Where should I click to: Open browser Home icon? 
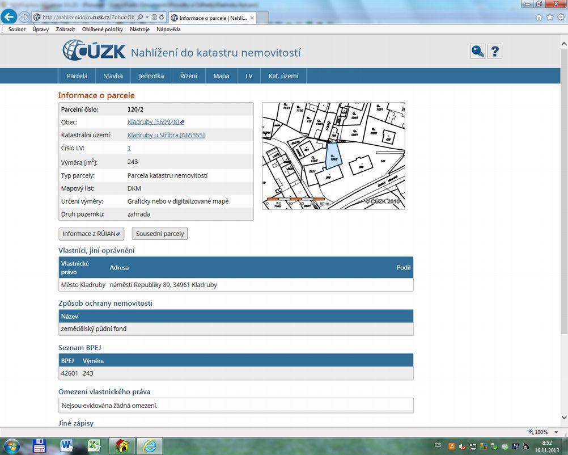pos(539,17)
